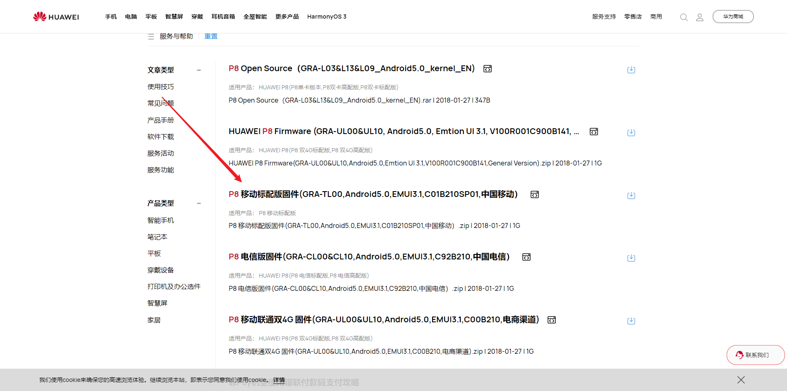Open the HarmonyOS 3 nav item

coord(327,17)
